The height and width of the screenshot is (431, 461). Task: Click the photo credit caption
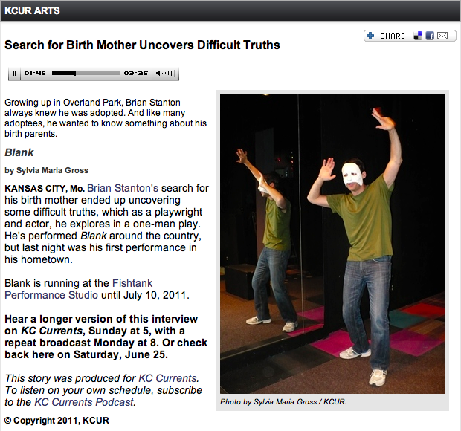[283, 401]
